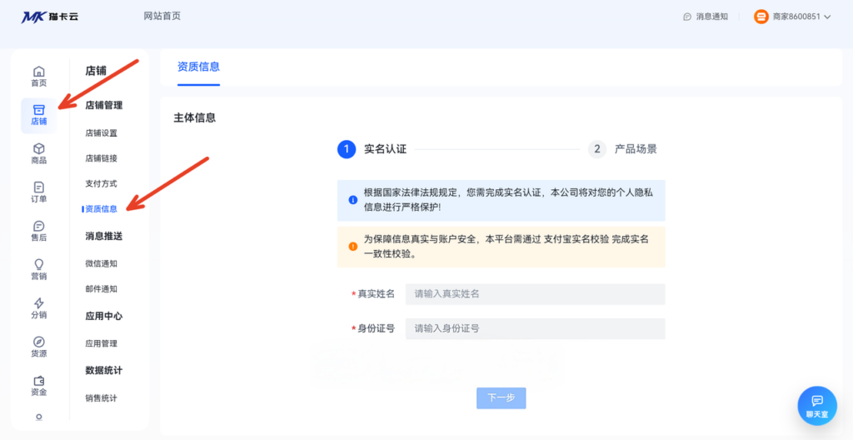Open 支付方式 in the submenu
This screenshot has width=853, height=440.
pyautogui.click(x=101, y=183)
